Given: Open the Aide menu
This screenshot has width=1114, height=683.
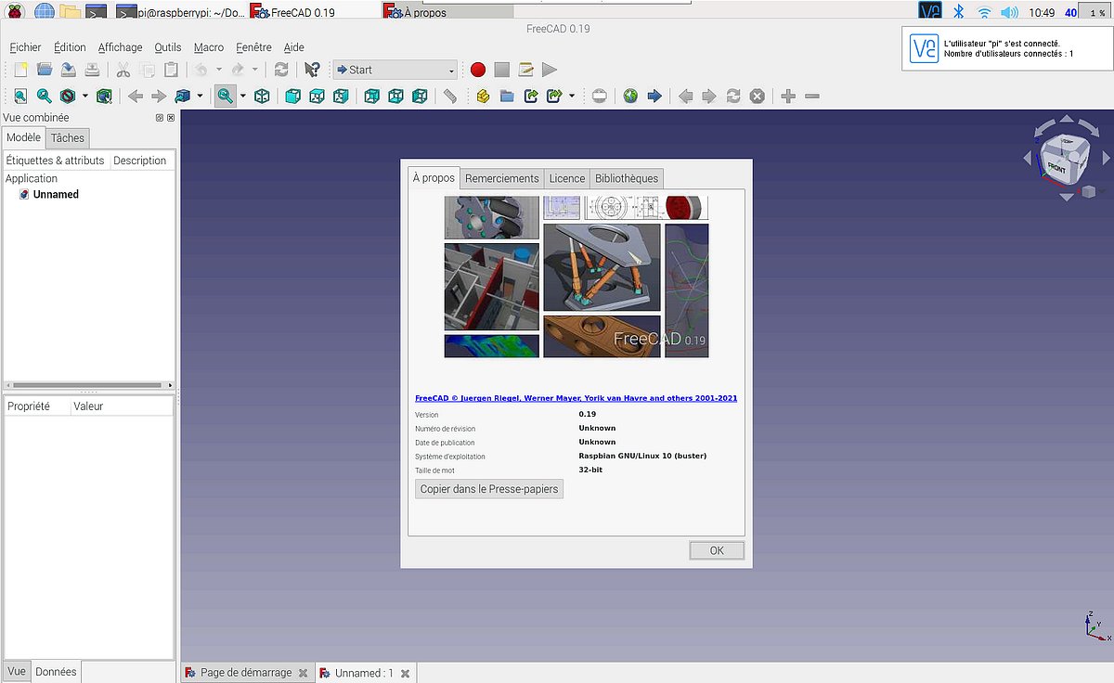Looking at the screenshot, I should 293,47.
